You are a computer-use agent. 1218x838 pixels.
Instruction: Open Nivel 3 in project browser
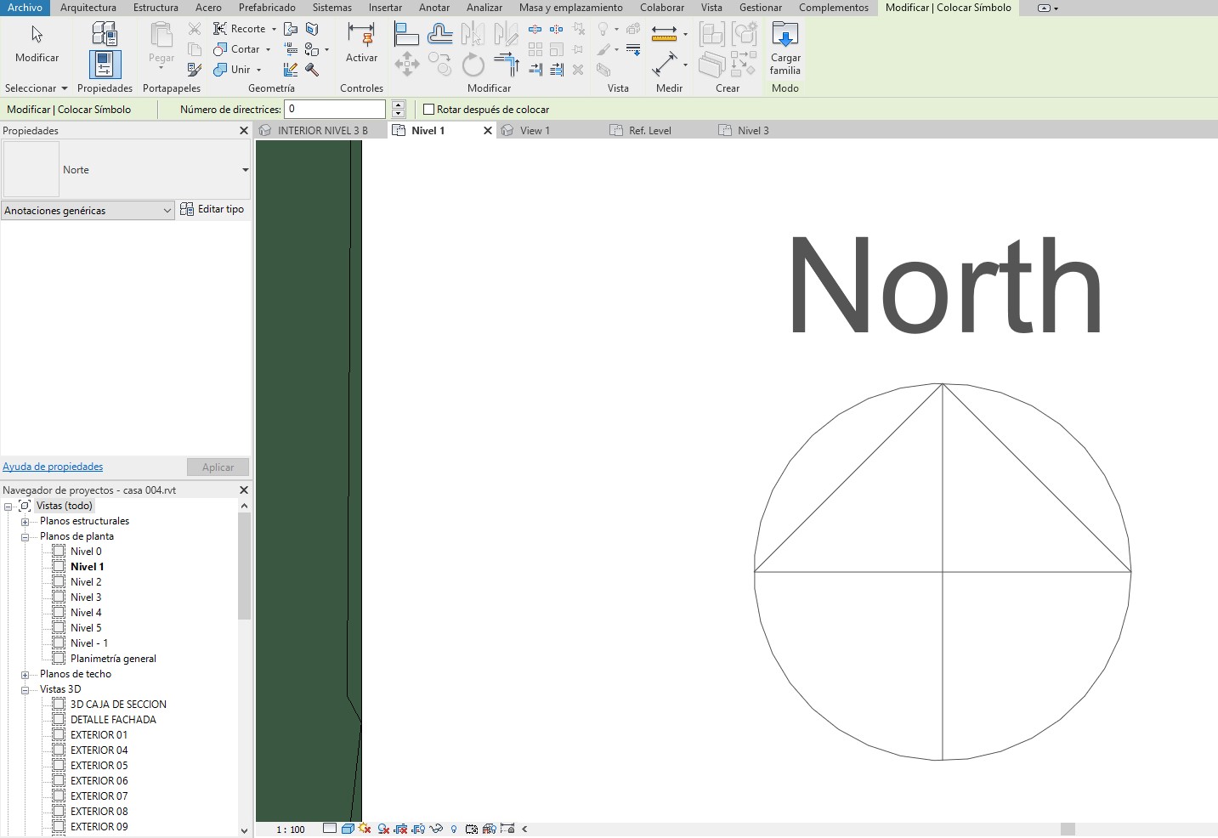86,597
